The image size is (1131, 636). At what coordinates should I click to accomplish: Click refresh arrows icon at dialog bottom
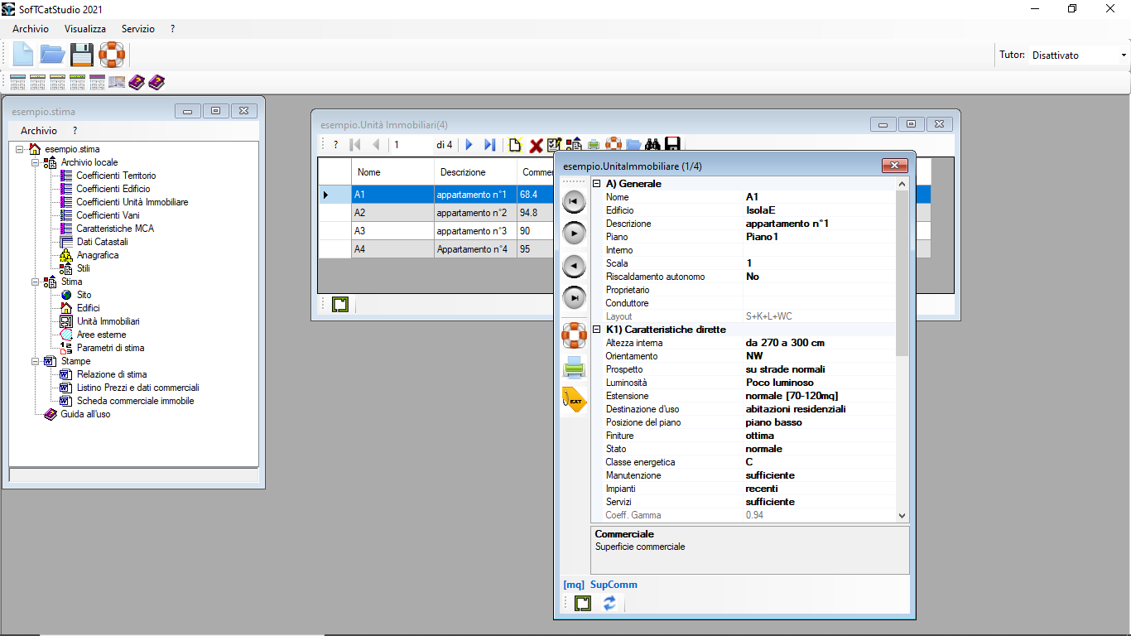(609, 603)
